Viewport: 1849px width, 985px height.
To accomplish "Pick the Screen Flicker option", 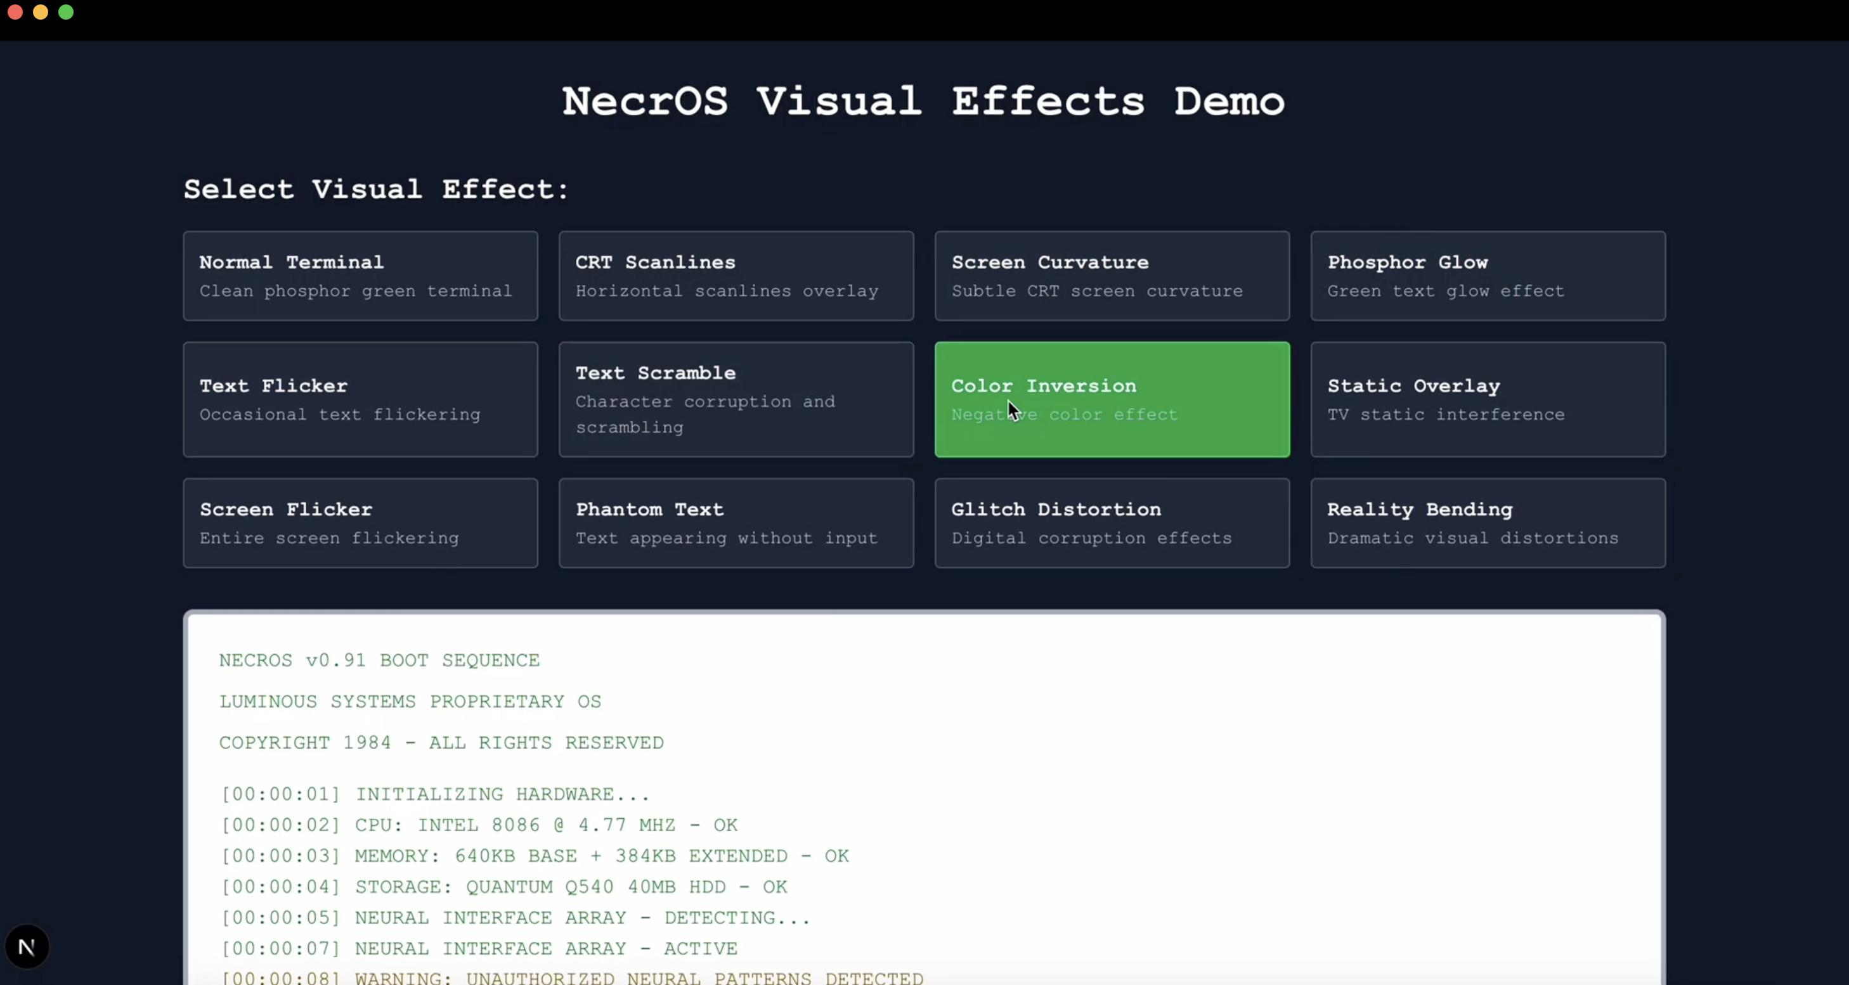I will coord(360,523).
